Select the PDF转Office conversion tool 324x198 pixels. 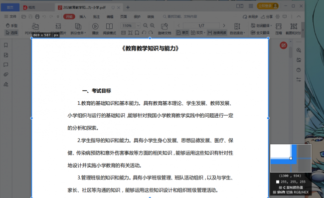tap(35, 28)
